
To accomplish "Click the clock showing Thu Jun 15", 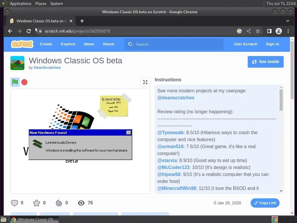I will click(281, 3).
